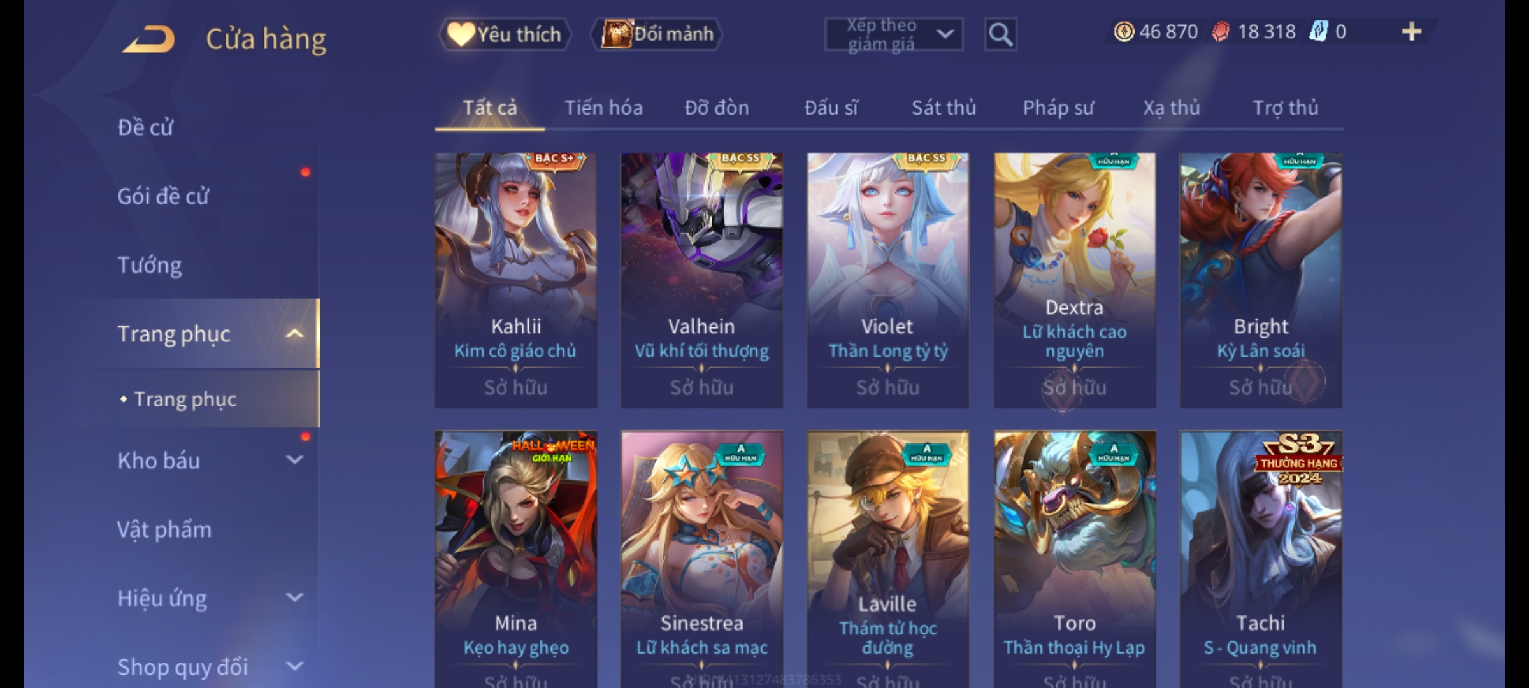Tap the gold coin balance icon
The image size is (1529, 688).
tap(1124, 32)
